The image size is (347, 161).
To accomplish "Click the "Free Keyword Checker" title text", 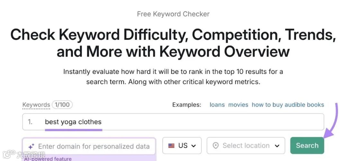I will [173, 14].
